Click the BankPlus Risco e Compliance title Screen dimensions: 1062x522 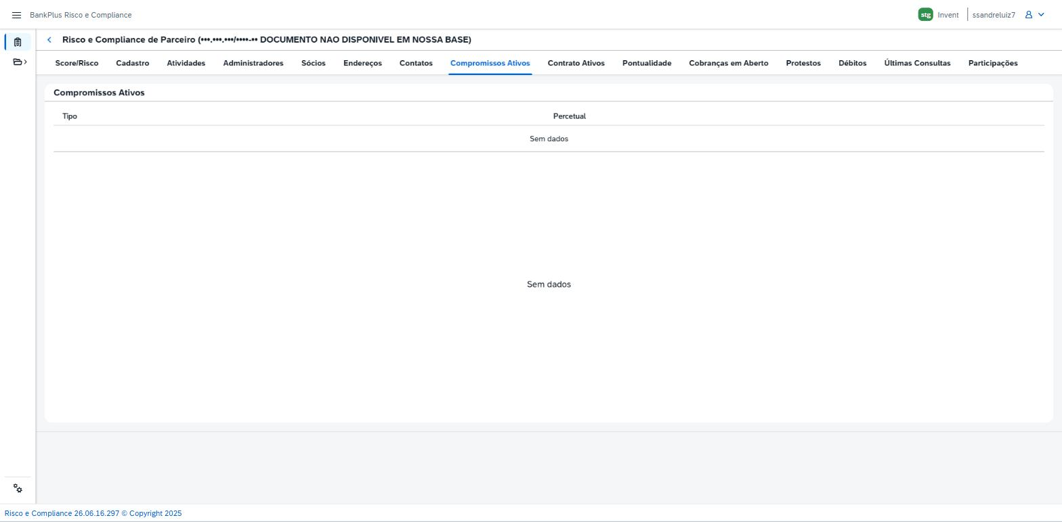(x=81, y=15)
